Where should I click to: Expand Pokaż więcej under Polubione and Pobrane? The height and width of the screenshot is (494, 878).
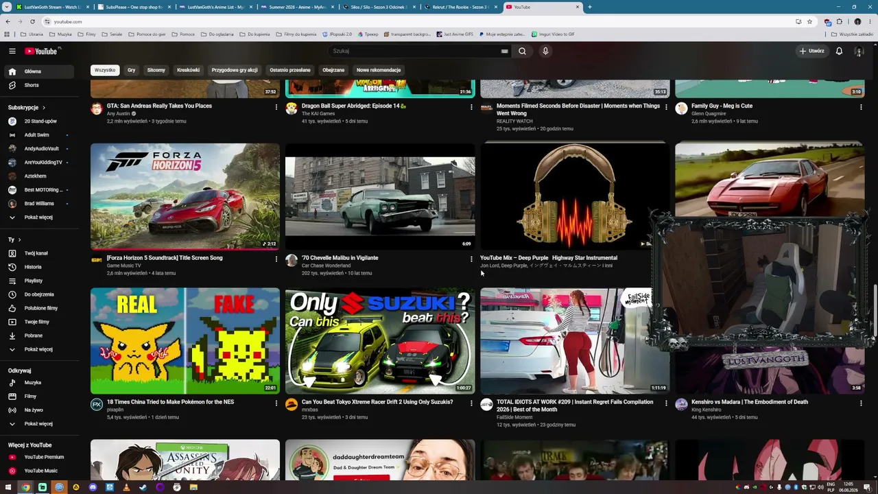pos(40,349)
